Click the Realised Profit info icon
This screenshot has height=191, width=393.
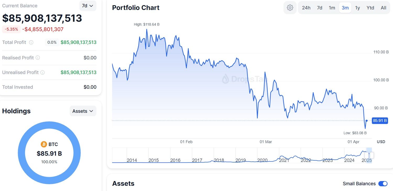pos(38,58)
